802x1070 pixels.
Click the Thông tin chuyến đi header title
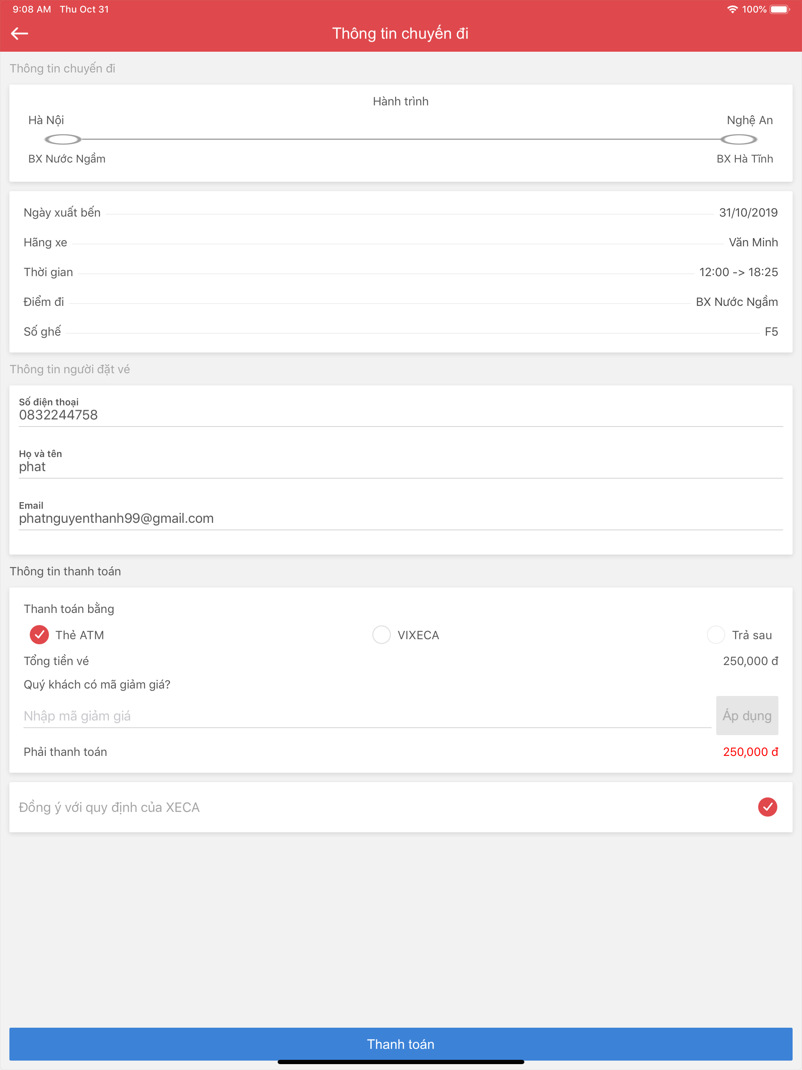400,33
